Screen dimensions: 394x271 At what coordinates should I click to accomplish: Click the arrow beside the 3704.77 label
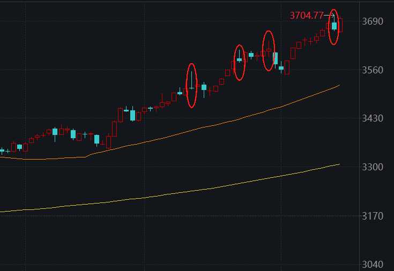click(328, 15)
